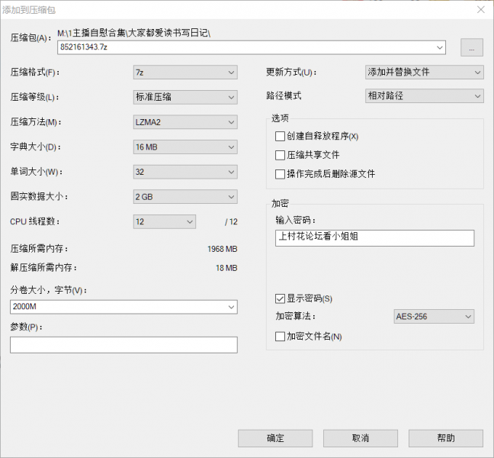Open the 压缩格式 dropdown showing 7z

click(185, 73)
